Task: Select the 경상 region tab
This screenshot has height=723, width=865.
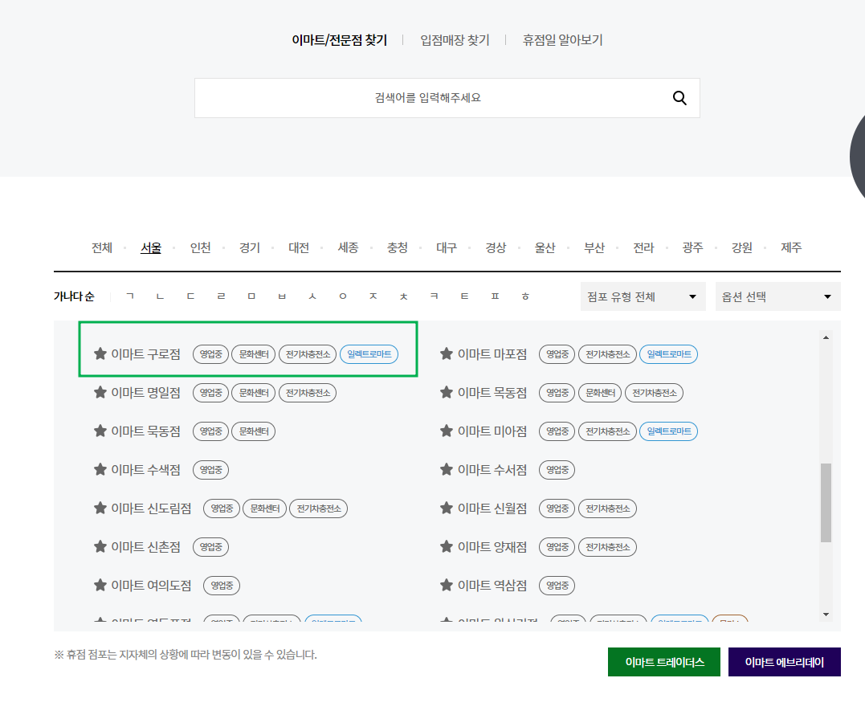Action: 496,247
